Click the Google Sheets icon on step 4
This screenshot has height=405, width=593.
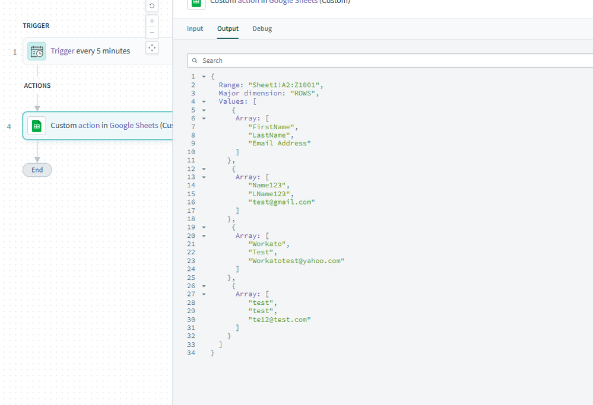coord(37,126)
